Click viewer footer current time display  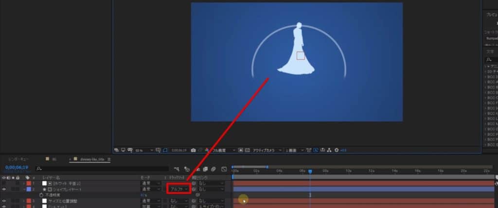click(179, 150)
